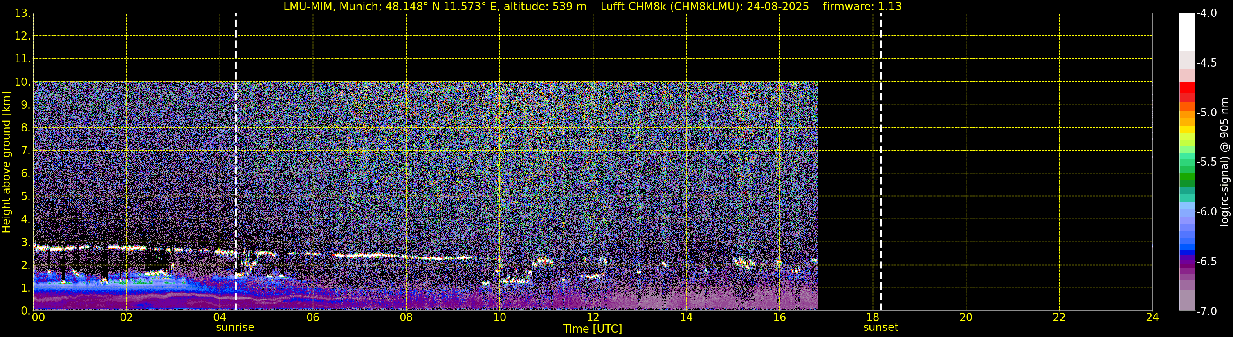
Task: Click the x-axis tick label '14'
Action: pos(686,317)
